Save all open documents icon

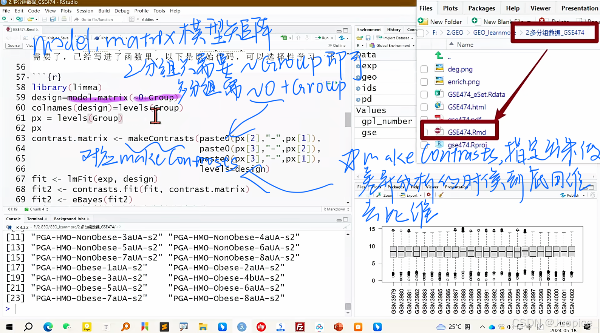(53, 19)
